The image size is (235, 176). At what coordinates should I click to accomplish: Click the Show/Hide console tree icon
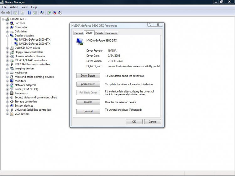[x=15, y=13]
